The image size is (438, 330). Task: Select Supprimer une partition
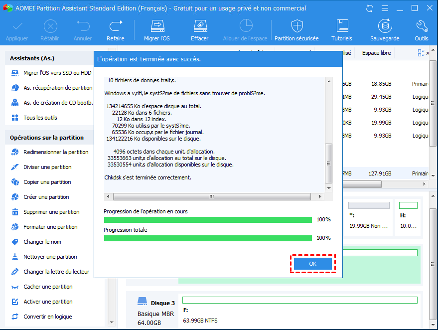tap(45, 212)
